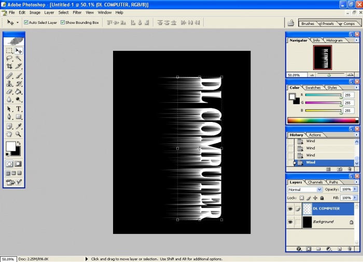Click the Eyedropper tool
The image size is (363, 262).
19,126
